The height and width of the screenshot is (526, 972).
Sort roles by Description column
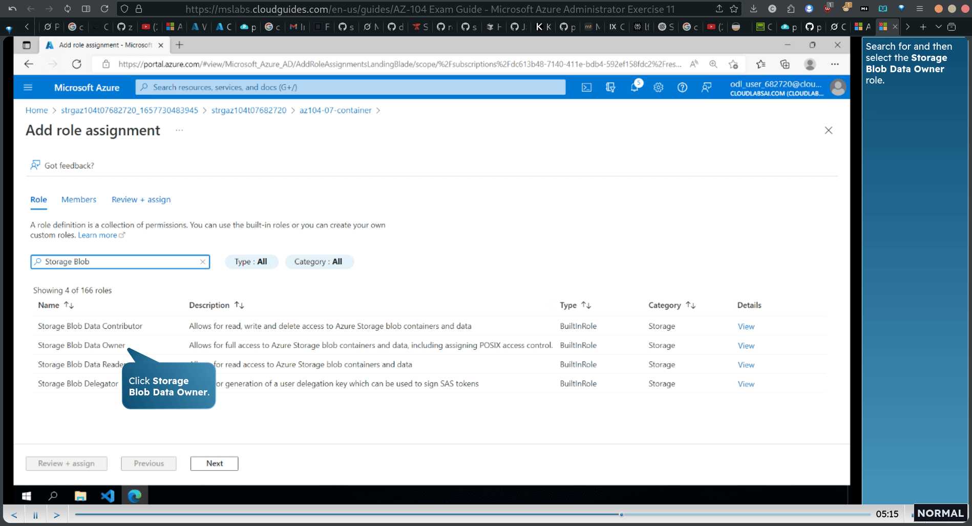(216, 305)
